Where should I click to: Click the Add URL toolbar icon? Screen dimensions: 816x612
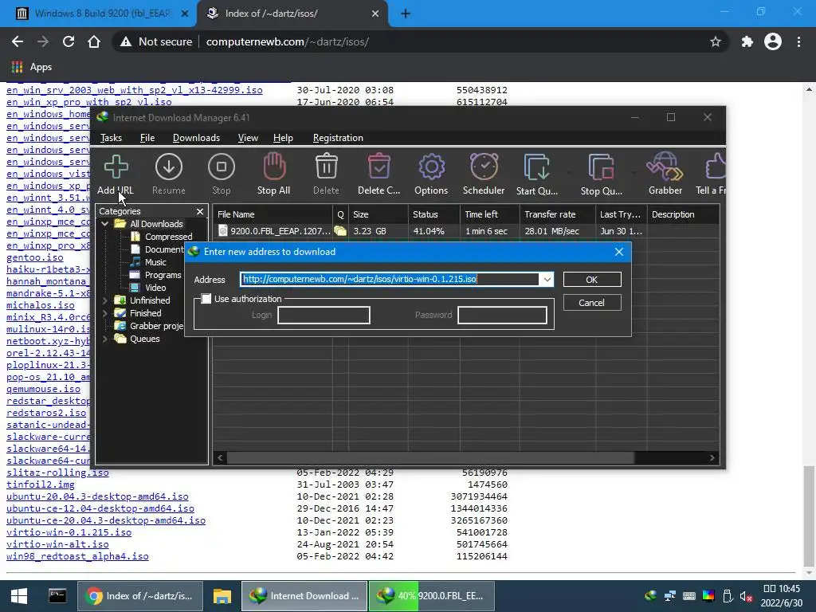(x=116, y=167)
